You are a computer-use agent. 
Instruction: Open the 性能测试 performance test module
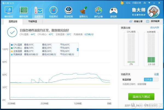(54, 12)
